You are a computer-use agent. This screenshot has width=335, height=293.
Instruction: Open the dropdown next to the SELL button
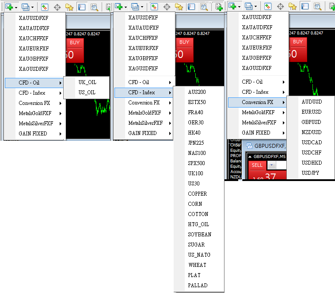click(271, 165)
